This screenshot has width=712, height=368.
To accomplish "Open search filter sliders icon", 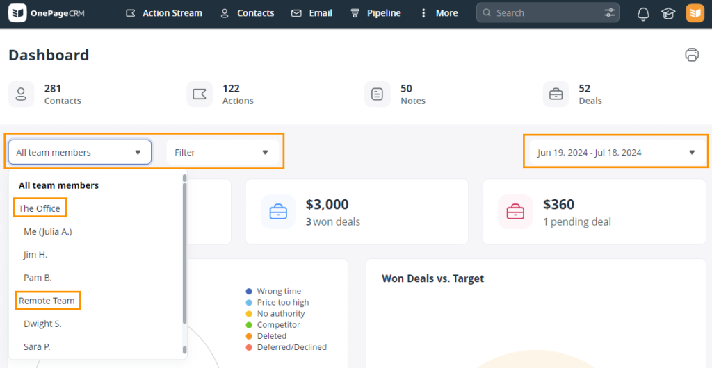I will (x=609, y=12).
